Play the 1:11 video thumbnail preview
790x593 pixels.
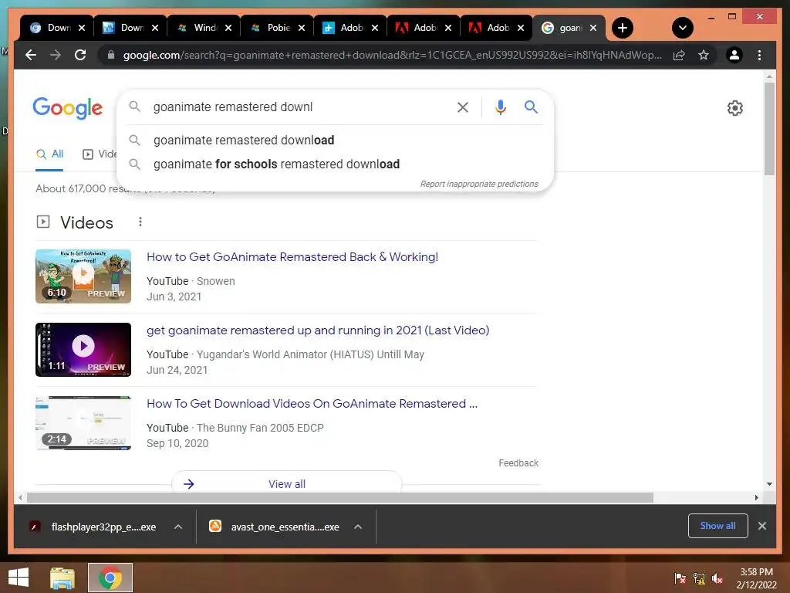(83, 350)
